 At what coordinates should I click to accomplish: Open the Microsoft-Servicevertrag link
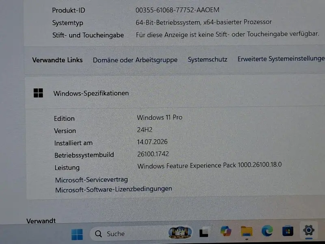[x=91, y=180]
